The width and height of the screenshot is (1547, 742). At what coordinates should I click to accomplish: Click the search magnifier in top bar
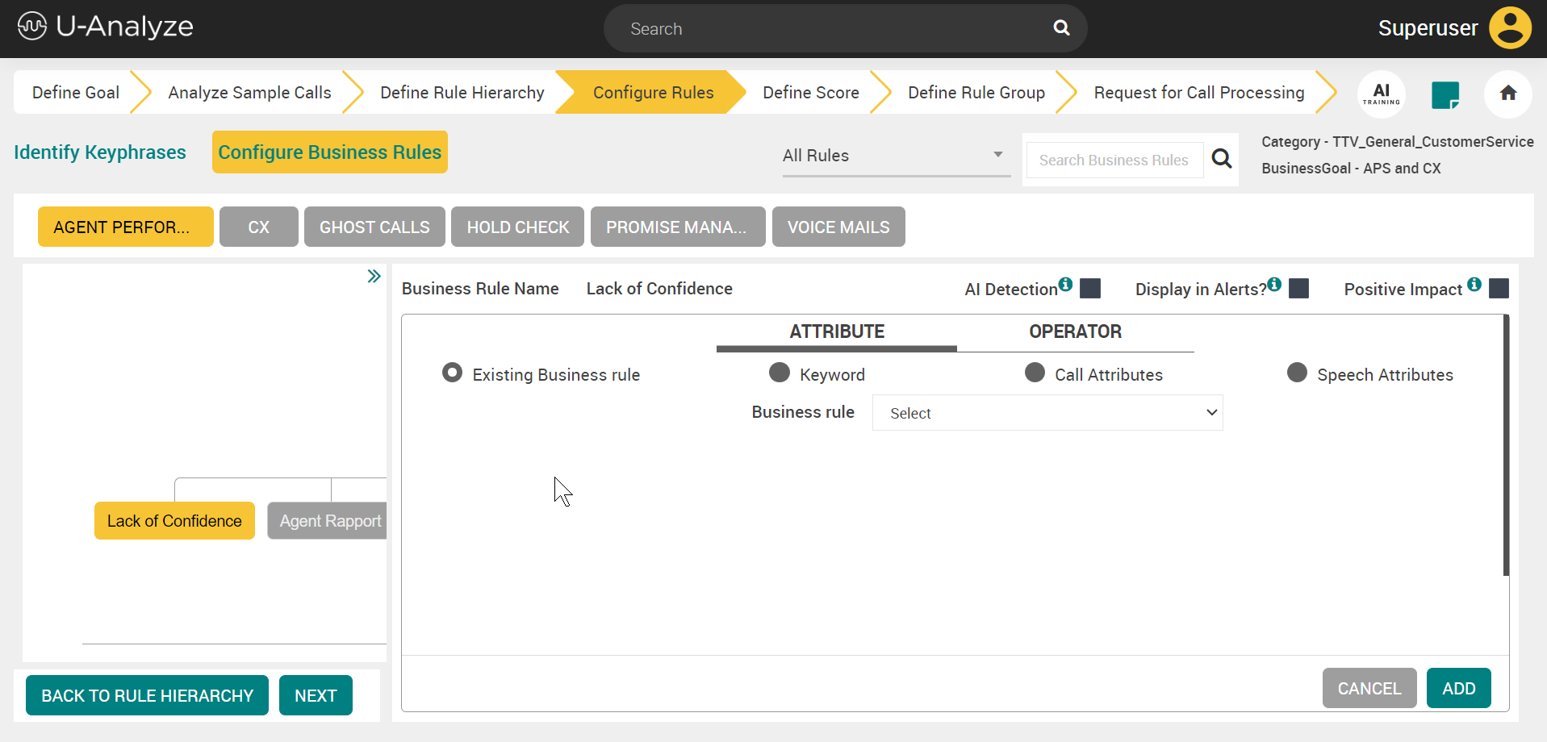click(x=1061, y=28)
